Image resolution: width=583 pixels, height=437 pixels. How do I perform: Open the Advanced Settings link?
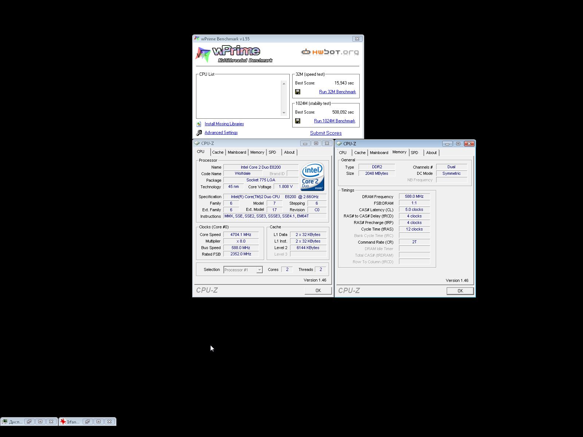click(x=221, y=133)
